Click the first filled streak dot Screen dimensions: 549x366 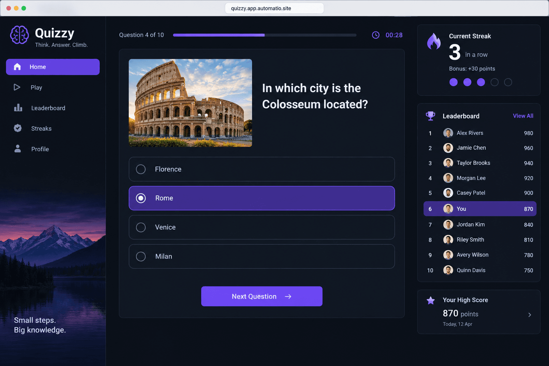pyautogui.click(x=454, y=82)
